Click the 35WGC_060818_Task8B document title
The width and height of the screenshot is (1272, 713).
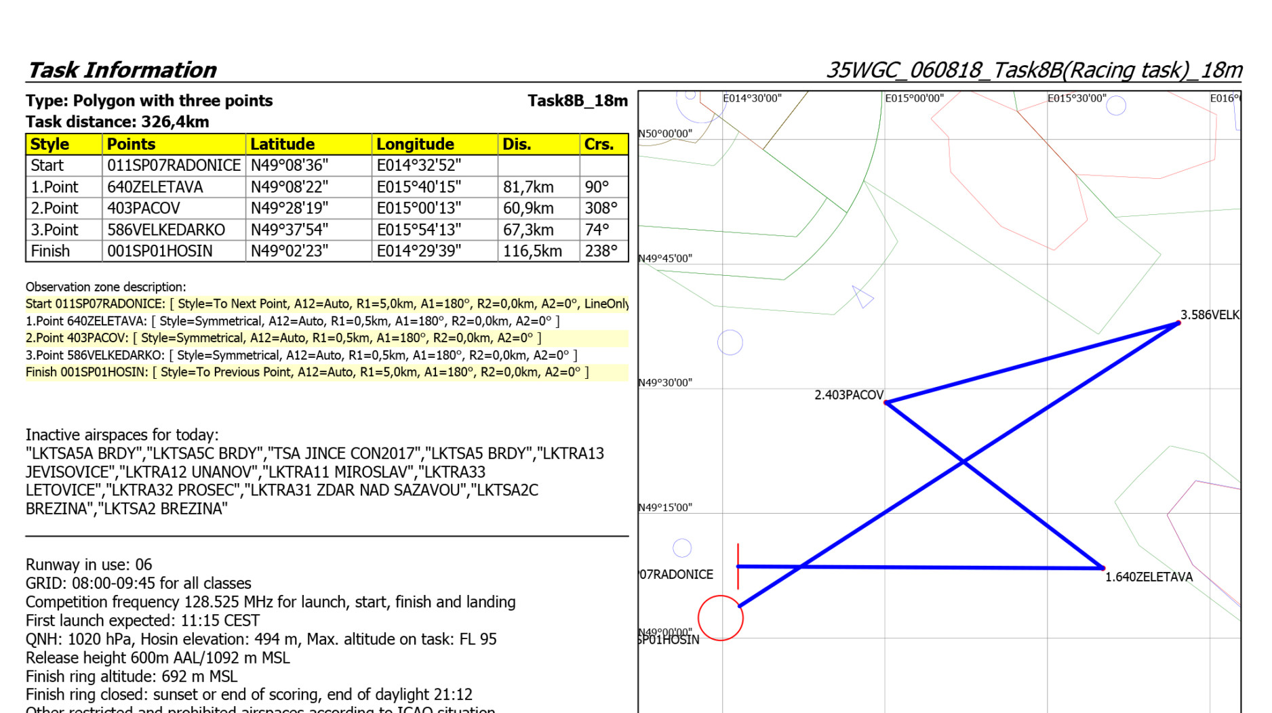(x=1033, y=70)
